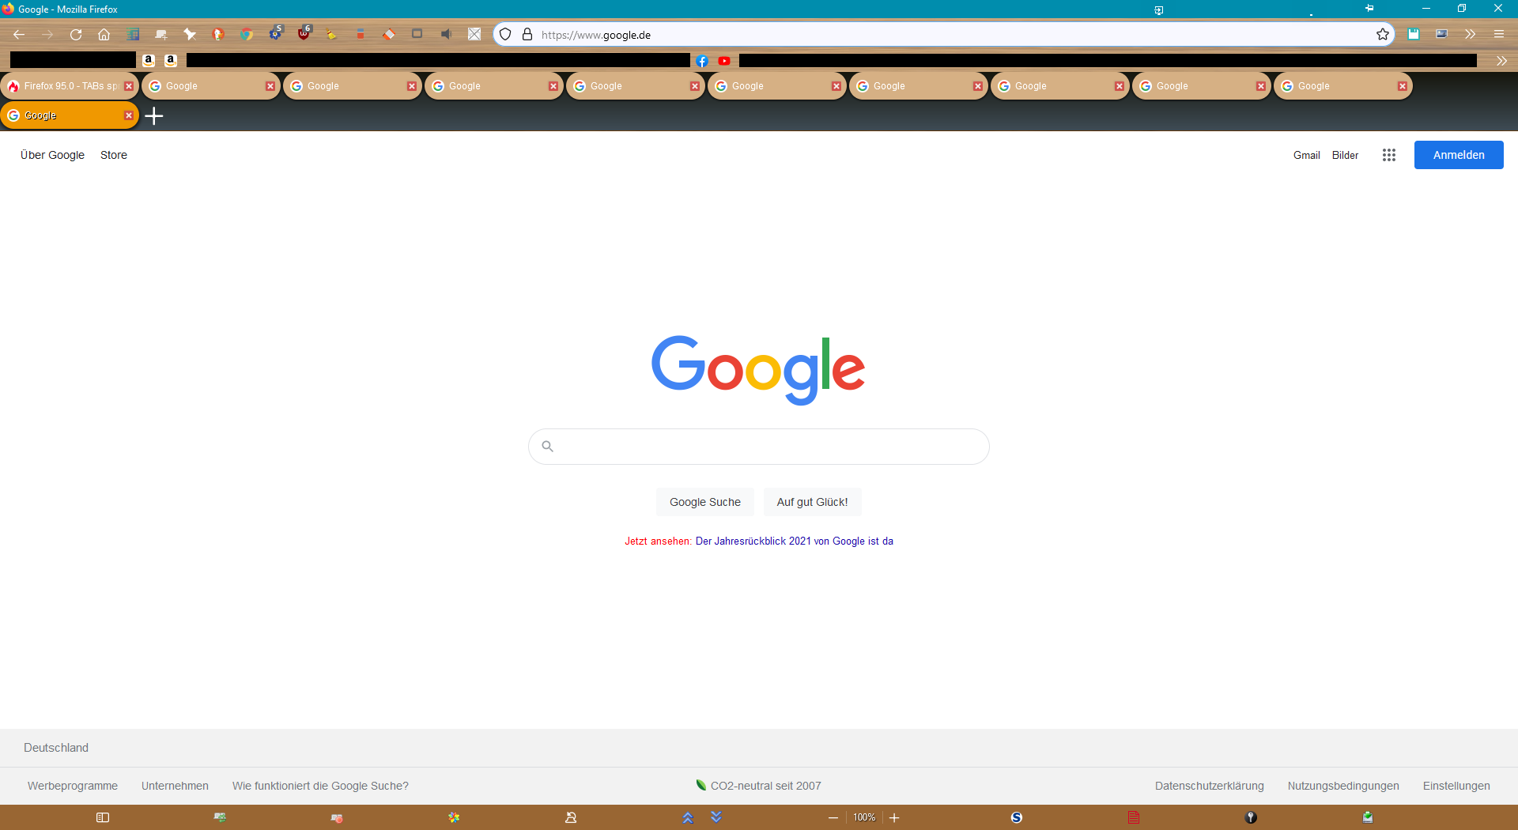The image size is (1518, 830).
Task: Expand the bookmarks bar overflow chevron
Action: tap(1502, 61)
